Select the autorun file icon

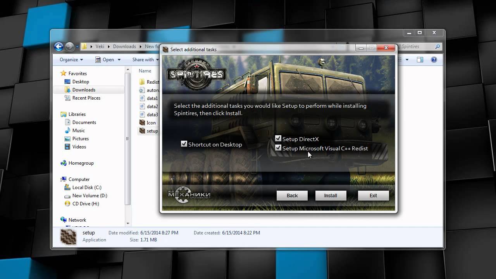[x=142, y=90]
